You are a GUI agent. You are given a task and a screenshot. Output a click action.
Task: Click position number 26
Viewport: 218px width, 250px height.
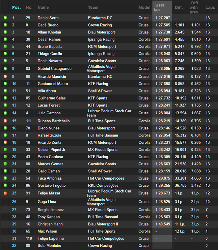point(14,202)
